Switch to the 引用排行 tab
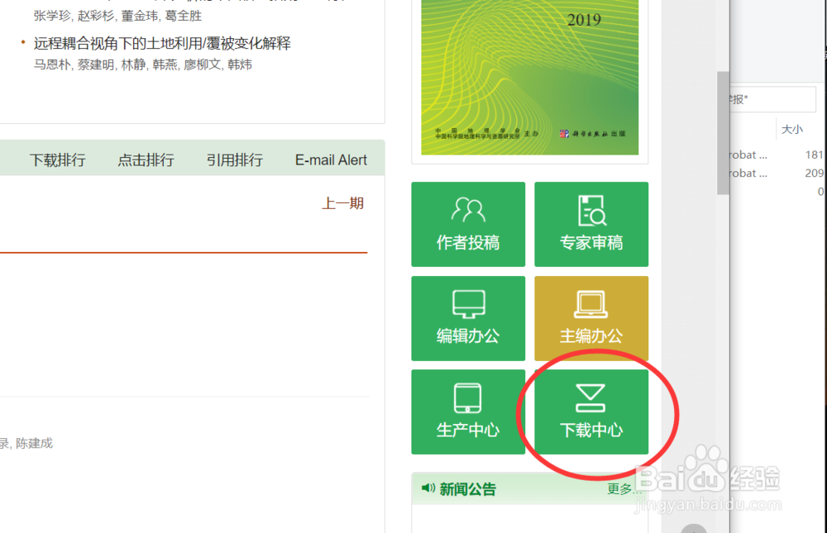This screenshot has height=533, width=827. click(x=234, y=159)
